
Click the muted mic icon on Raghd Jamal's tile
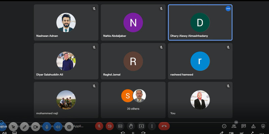pyautogui.click(x=161, y=47)
